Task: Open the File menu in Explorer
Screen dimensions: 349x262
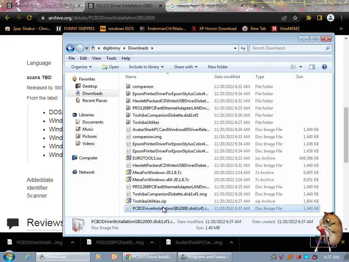Action: 72,58
